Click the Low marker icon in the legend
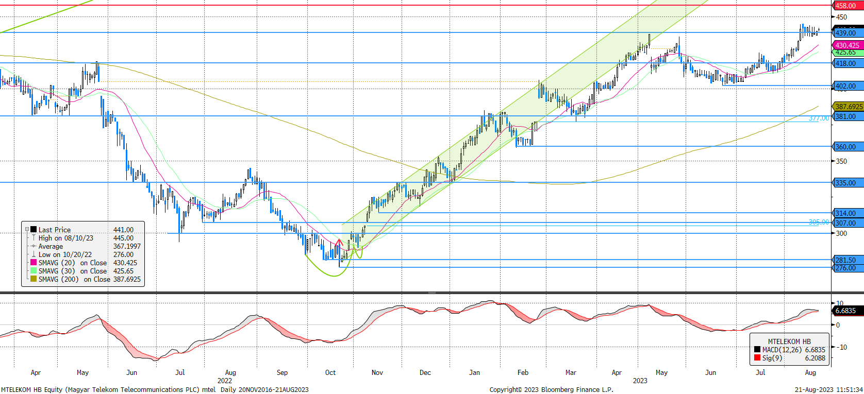 34,254
